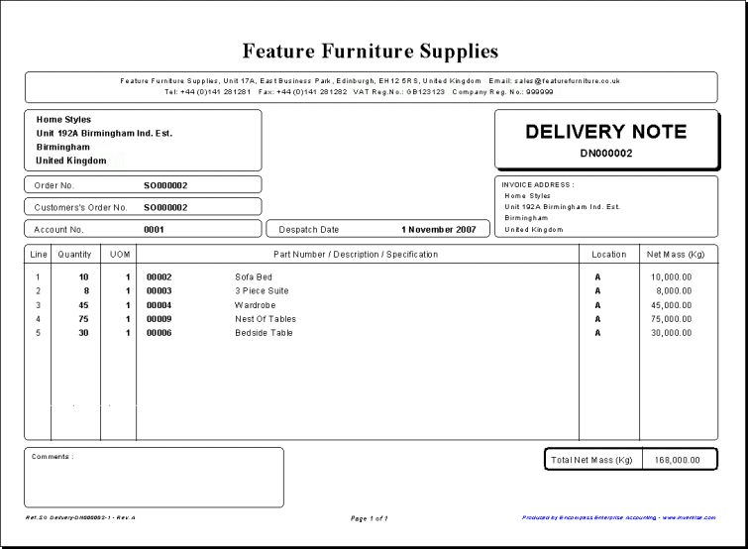Select the Sofa Bed line item
This screenshot has height=549, width=748.
(x=253, y=276)
